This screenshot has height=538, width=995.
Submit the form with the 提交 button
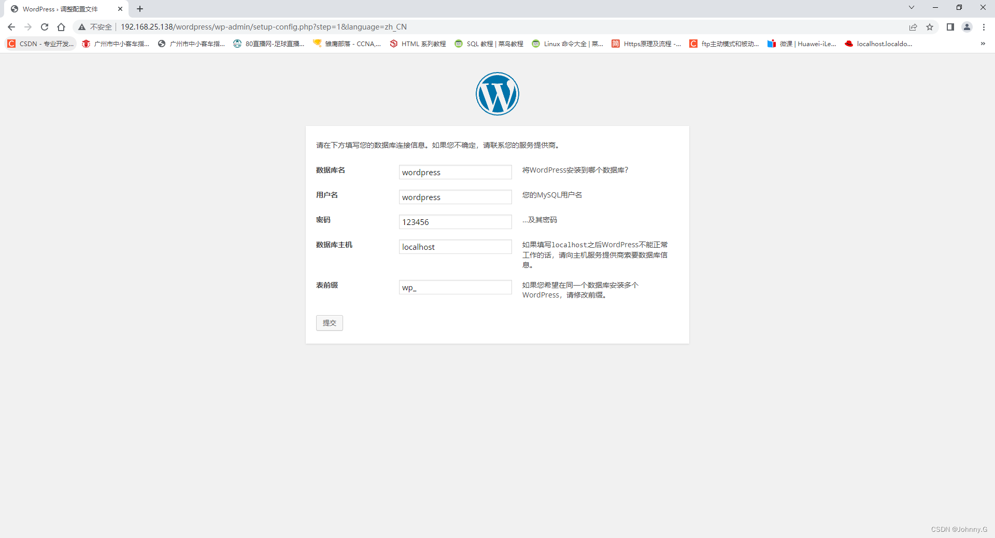pos(330,323)
